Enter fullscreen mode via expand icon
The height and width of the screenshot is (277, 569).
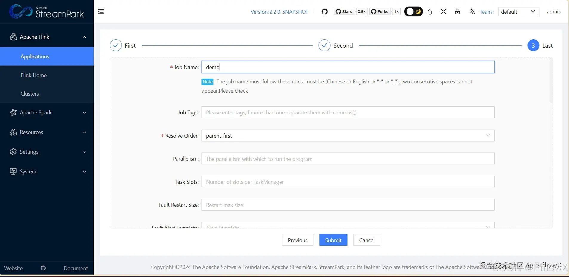pos(443,12)
